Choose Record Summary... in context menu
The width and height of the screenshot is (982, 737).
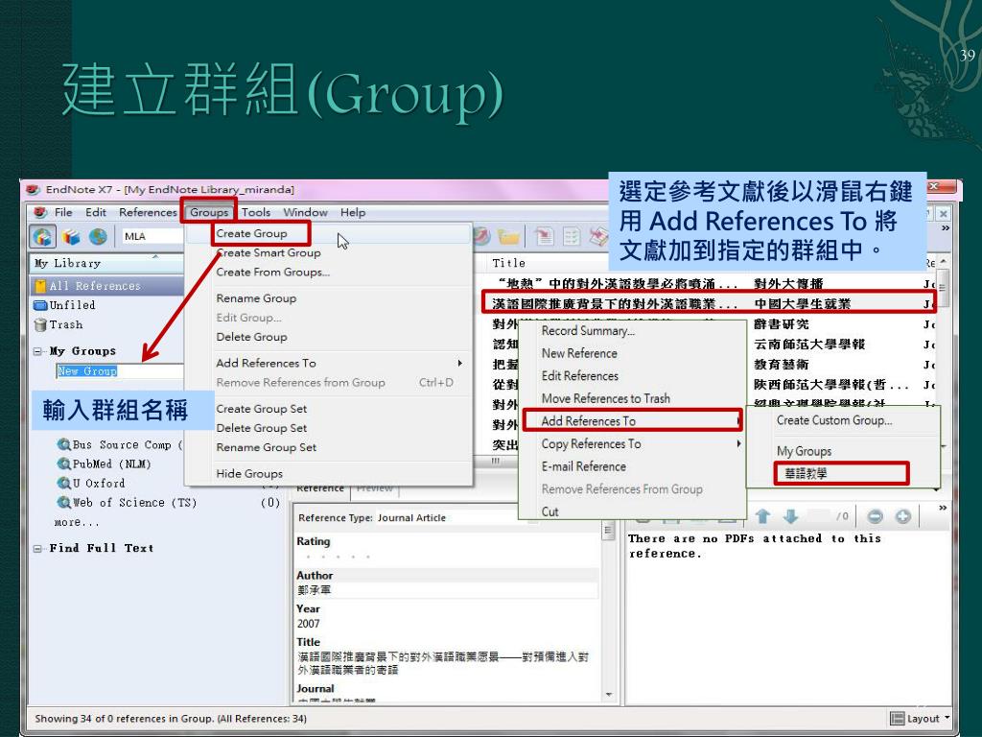588,330
